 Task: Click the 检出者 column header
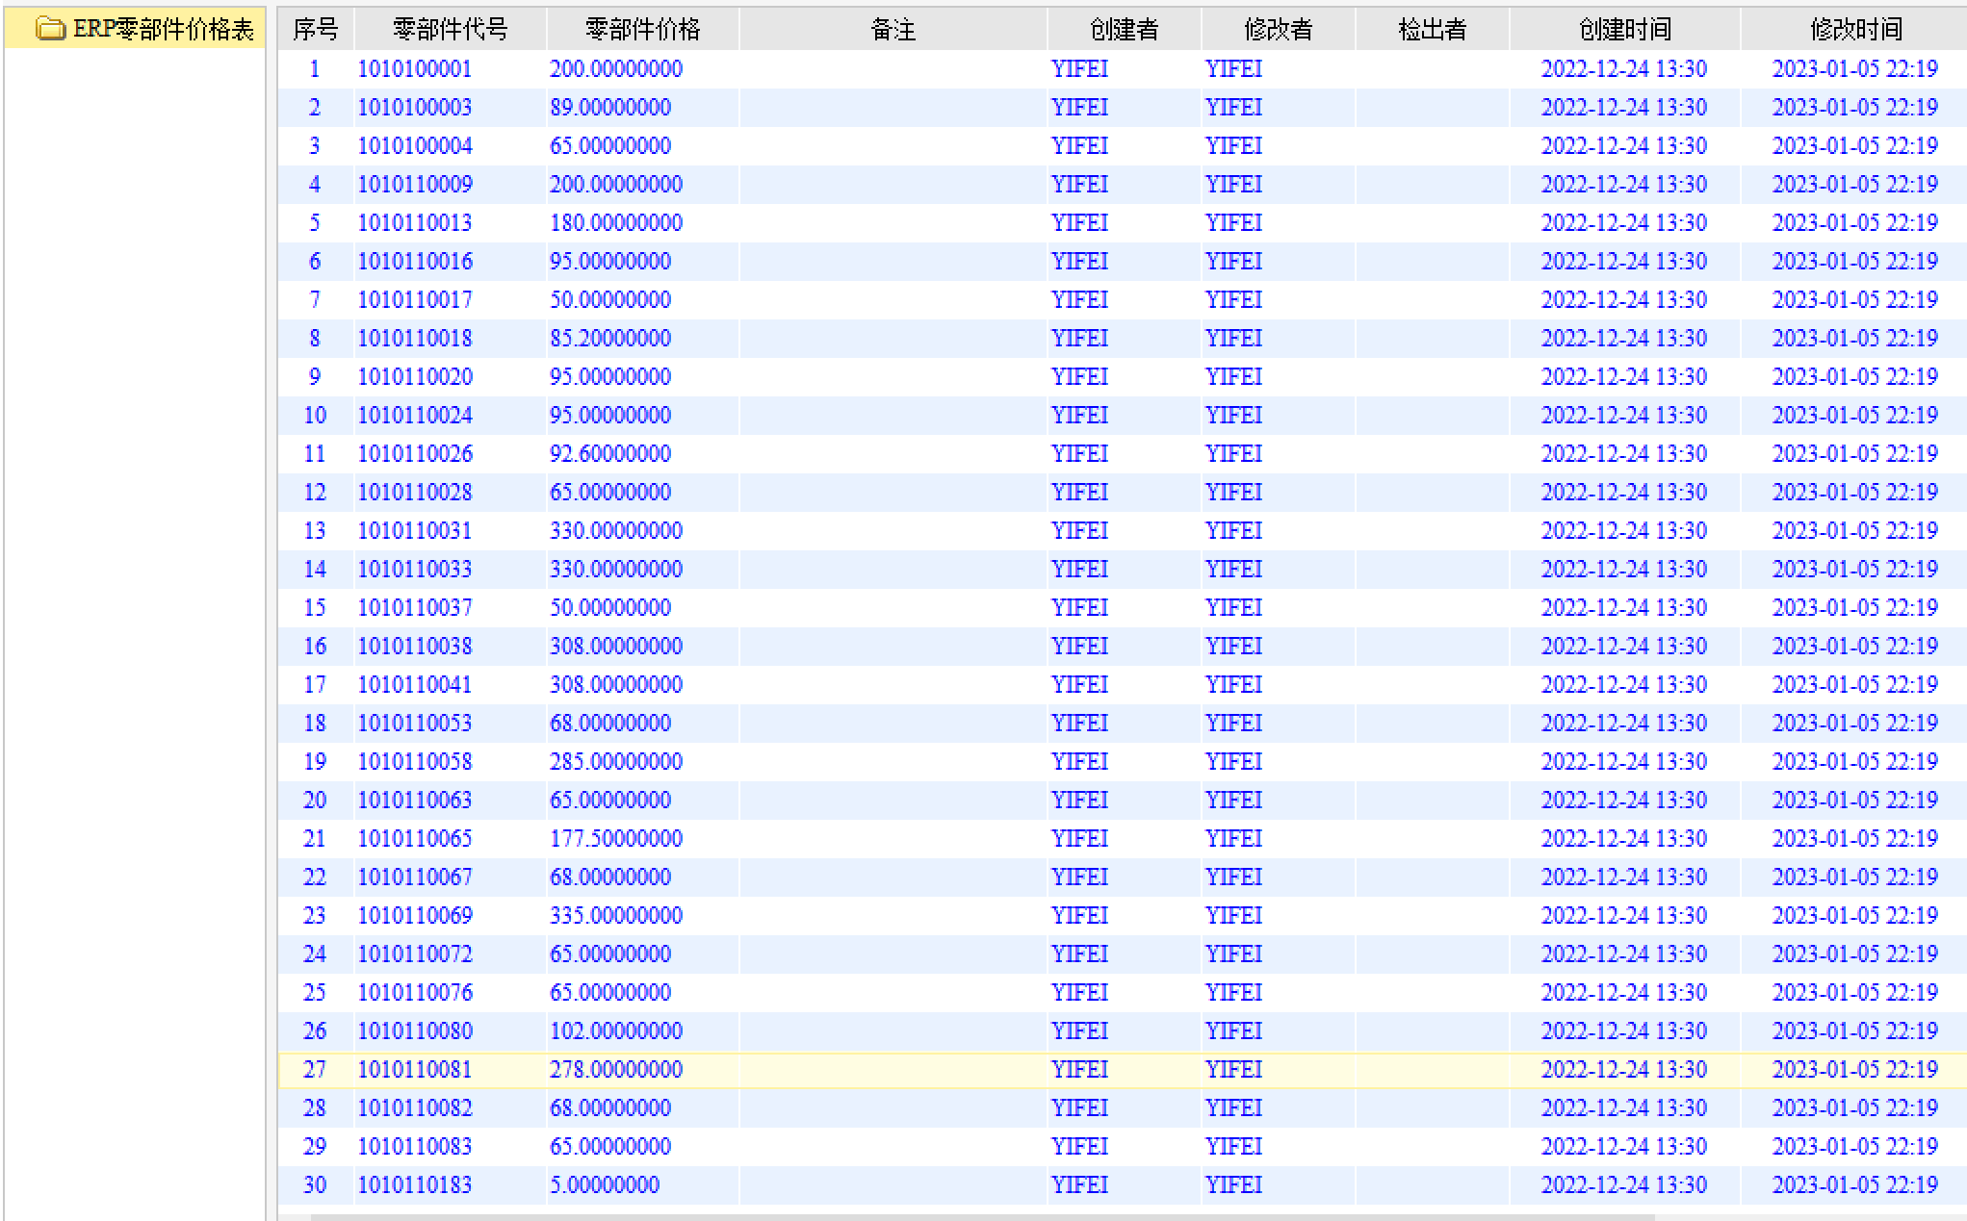point(1432,29)
